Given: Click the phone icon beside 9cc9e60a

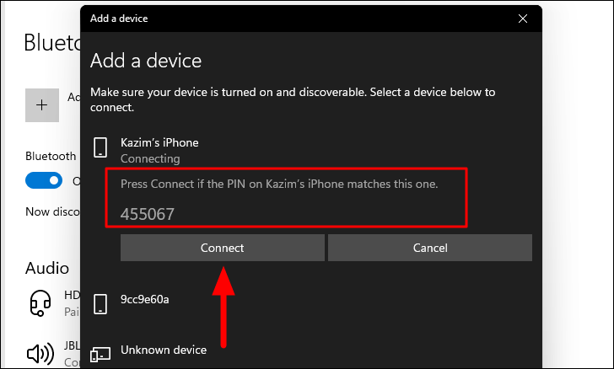Looking at the screenshot, I should [x=100, y=304].
